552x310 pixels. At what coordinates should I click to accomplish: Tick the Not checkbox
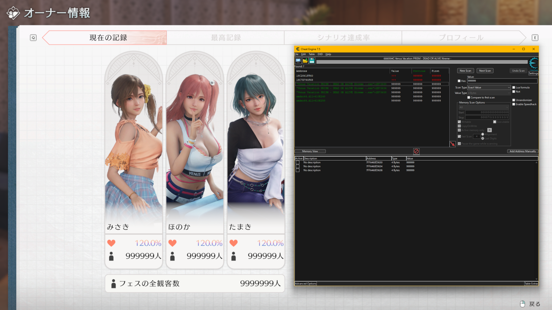[x=514, y=92]
